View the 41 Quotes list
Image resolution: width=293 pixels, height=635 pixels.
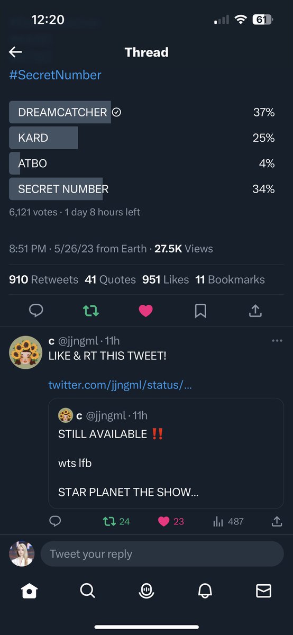pyautogui.click(x=110, y=279)
